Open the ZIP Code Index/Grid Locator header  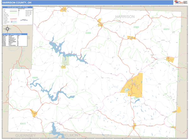[x=15, y=34]
